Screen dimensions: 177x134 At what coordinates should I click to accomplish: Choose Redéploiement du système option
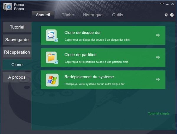pos(103,80)
